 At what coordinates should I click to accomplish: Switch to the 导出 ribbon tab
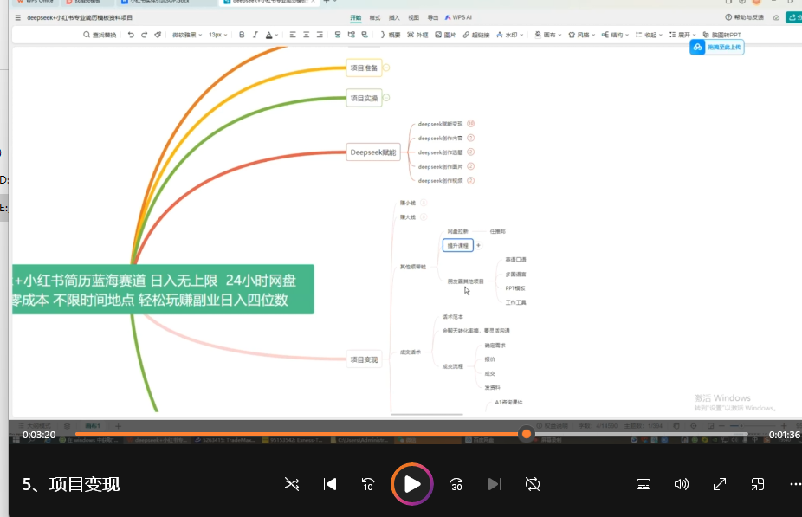(x=433, y=17)
